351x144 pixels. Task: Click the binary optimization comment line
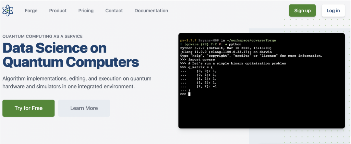point(233,63)
